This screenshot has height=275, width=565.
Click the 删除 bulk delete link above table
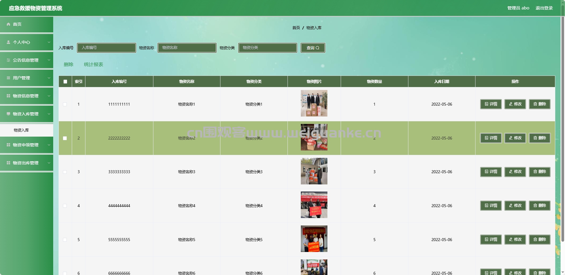coord(69,64)
